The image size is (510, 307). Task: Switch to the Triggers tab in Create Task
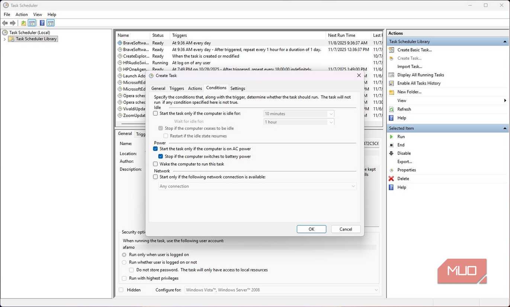177,88
